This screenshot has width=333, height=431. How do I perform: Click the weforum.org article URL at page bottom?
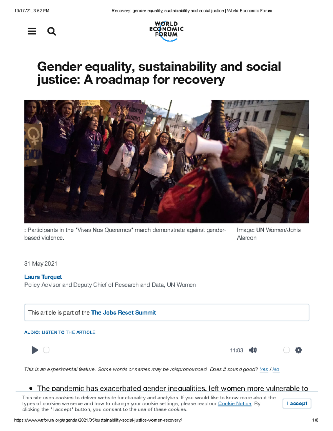point(98,420)
